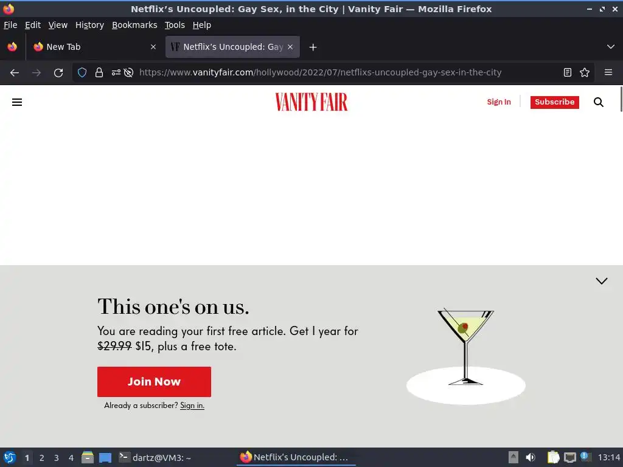Click the padlock site security icon
The width and height of the screenshot is (623, 467).
click(x=99, y=73)
